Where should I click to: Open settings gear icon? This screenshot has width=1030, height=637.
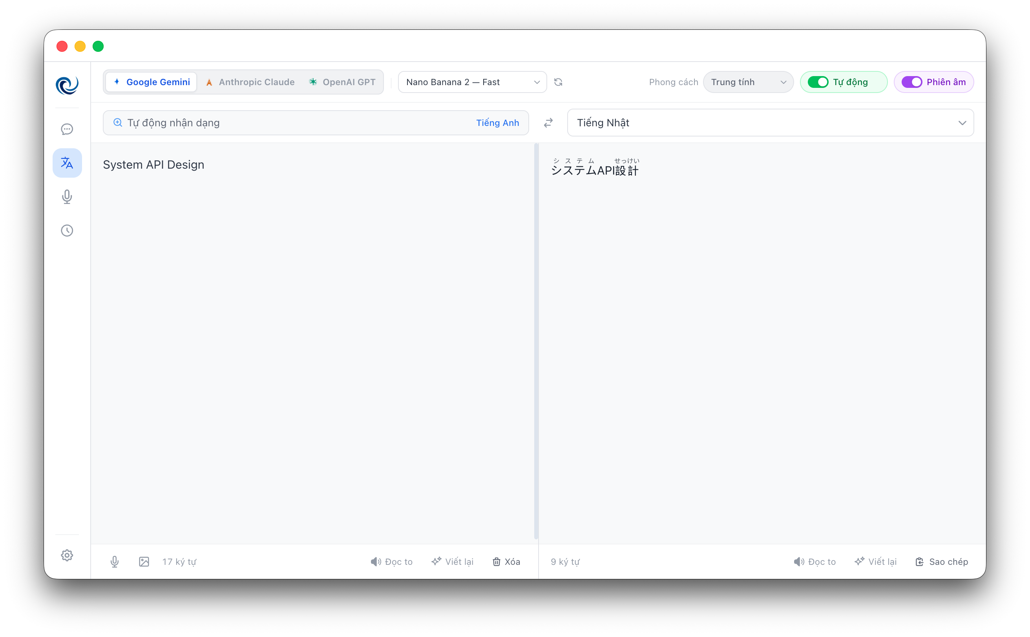[67, 555]
